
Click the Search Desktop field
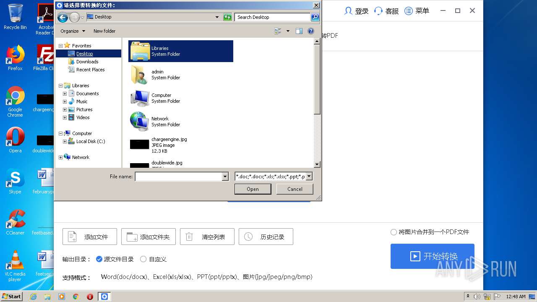coord(272,17)
